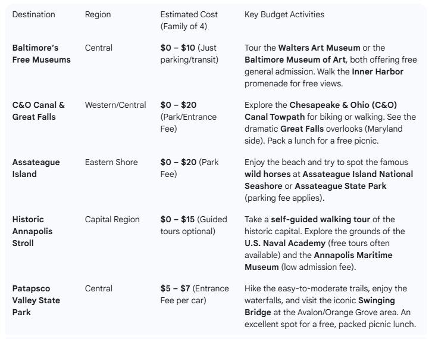Viewport: 432px width, 339px height.
Task: Click the Estimated Cost column header
Action: coord(189,20)
